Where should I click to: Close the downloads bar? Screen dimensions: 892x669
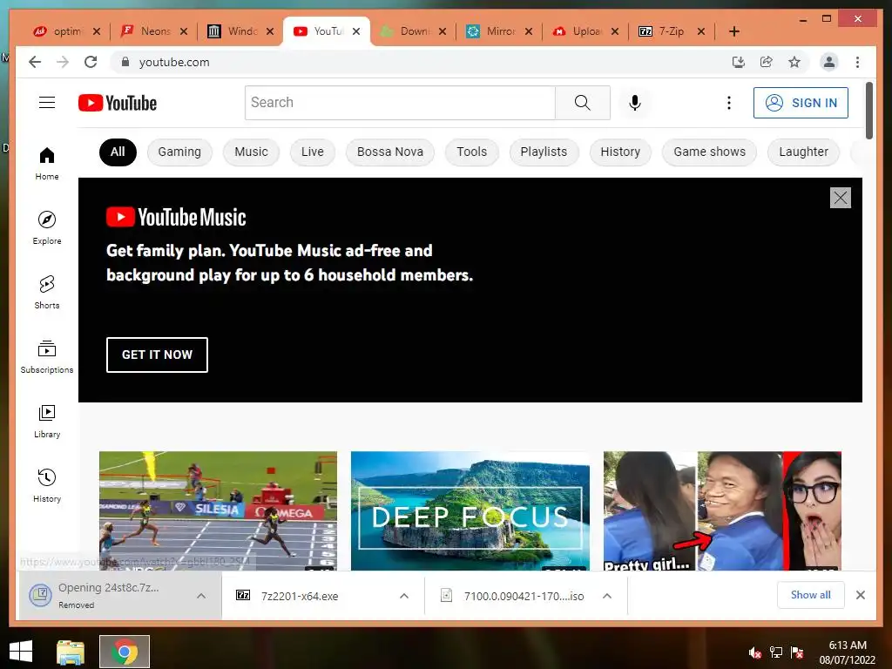860,595
